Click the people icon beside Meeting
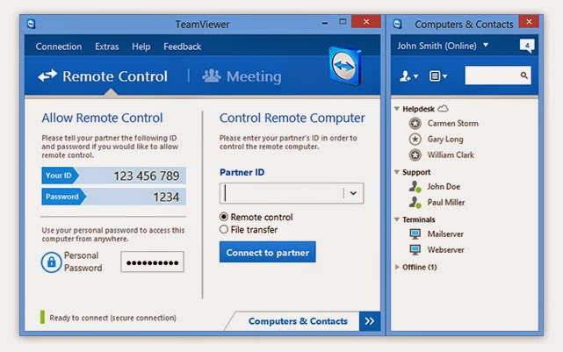 pyautogui.click(x=212, y=75)
